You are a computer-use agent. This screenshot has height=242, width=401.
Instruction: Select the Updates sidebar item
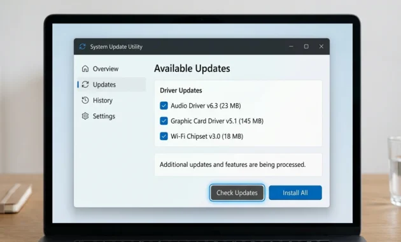[x=112, y=85]
